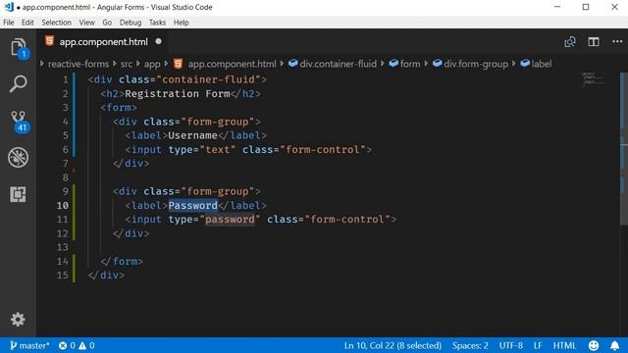
Task: Click the warnings count in status bar
Action: pyautogui.click(x=86, y=345)
